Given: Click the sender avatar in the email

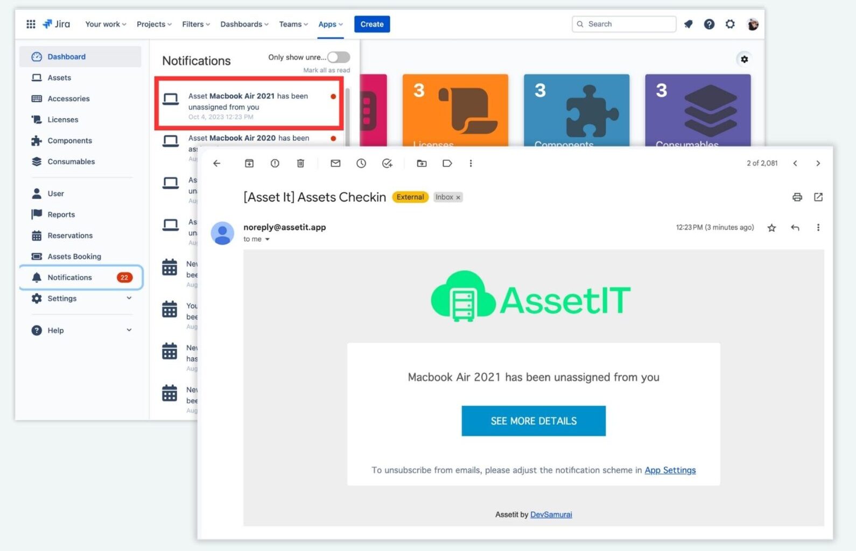Looking at the screenshot, I should [x=222, y=234].
